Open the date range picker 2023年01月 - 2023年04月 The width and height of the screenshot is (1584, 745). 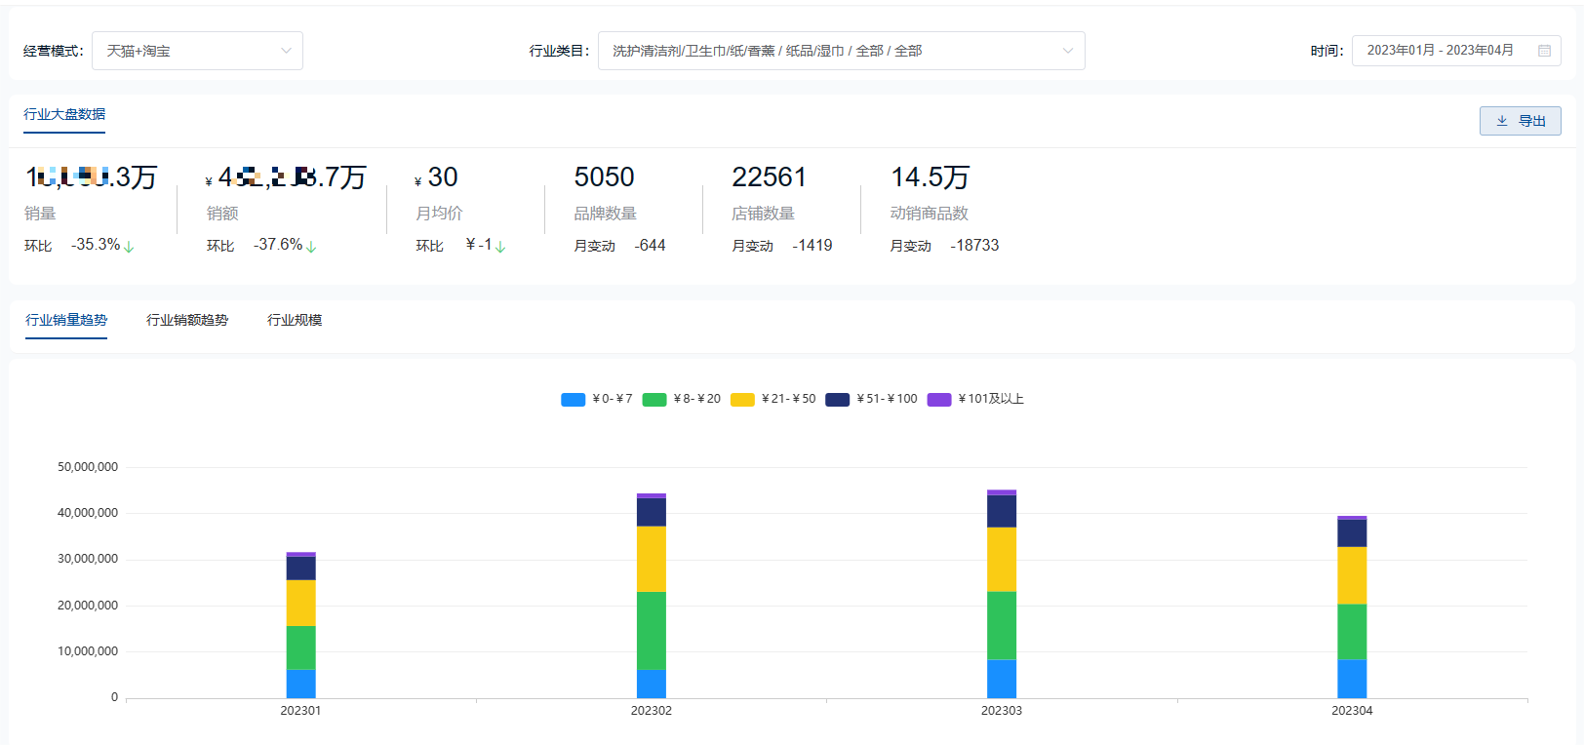coord(1456,51)
